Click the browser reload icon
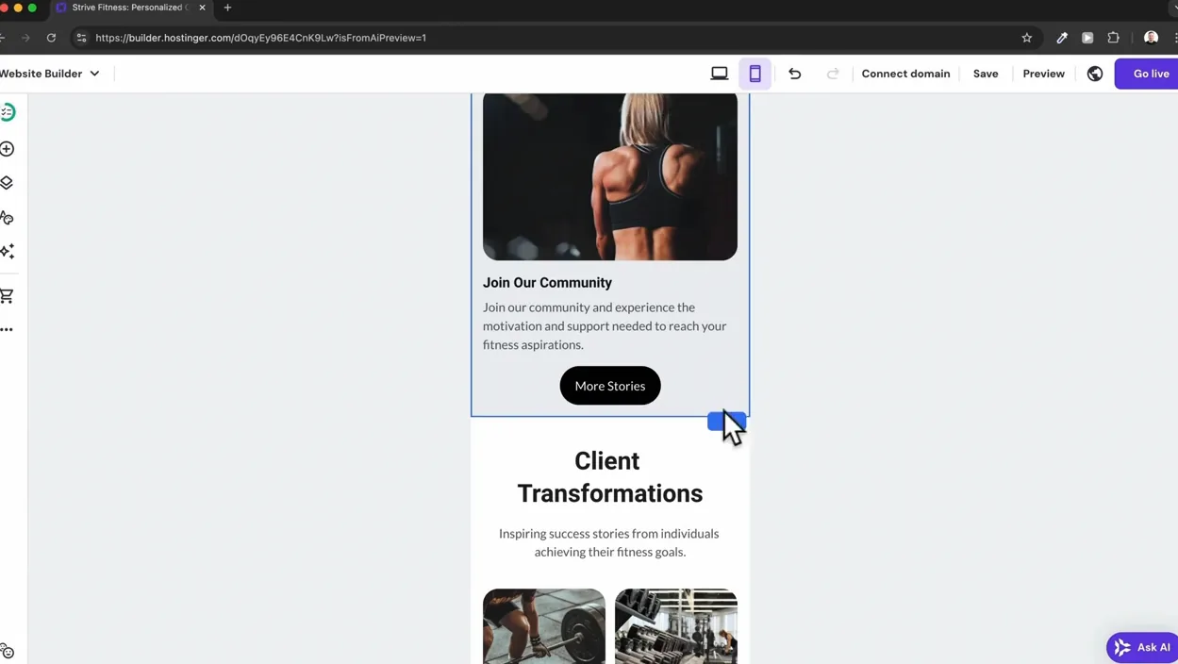The image size is (1178, 664). pyautogui.click(x=51, y=38)
